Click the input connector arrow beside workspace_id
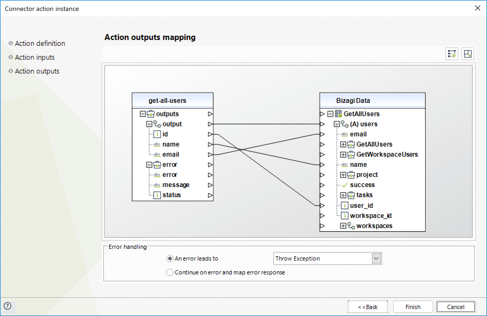Image resolution: width=487 pixels, height=316 pixels. [322, 216]
